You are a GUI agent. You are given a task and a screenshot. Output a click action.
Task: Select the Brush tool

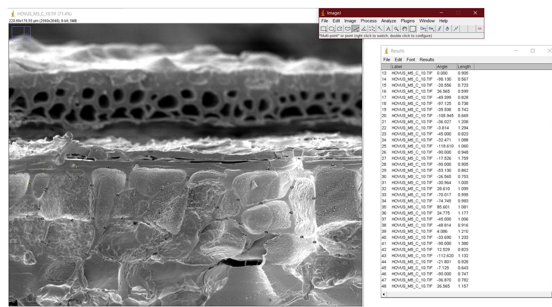[x=439, y=29]
